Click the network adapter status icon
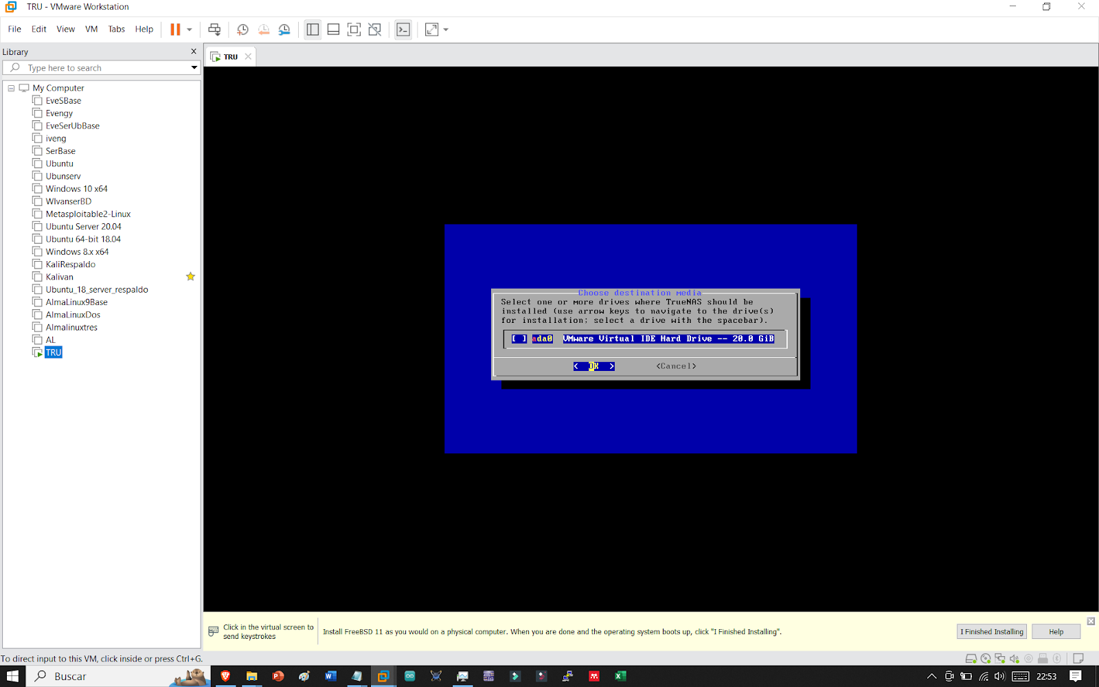The width and height of the screenshot is (1099, 687). 1000,658
